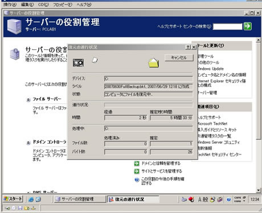The height and width of the screenshot is (213, 262).
Task: Click the green arrow search button
Action: pyautogui.click(x=248, y=26)
